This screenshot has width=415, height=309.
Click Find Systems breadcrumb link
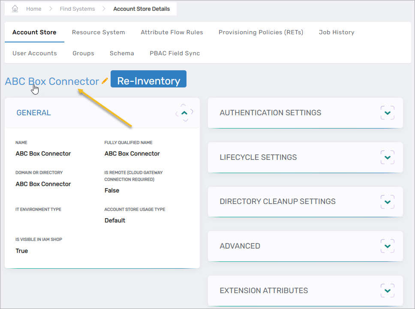click(77, 9)
